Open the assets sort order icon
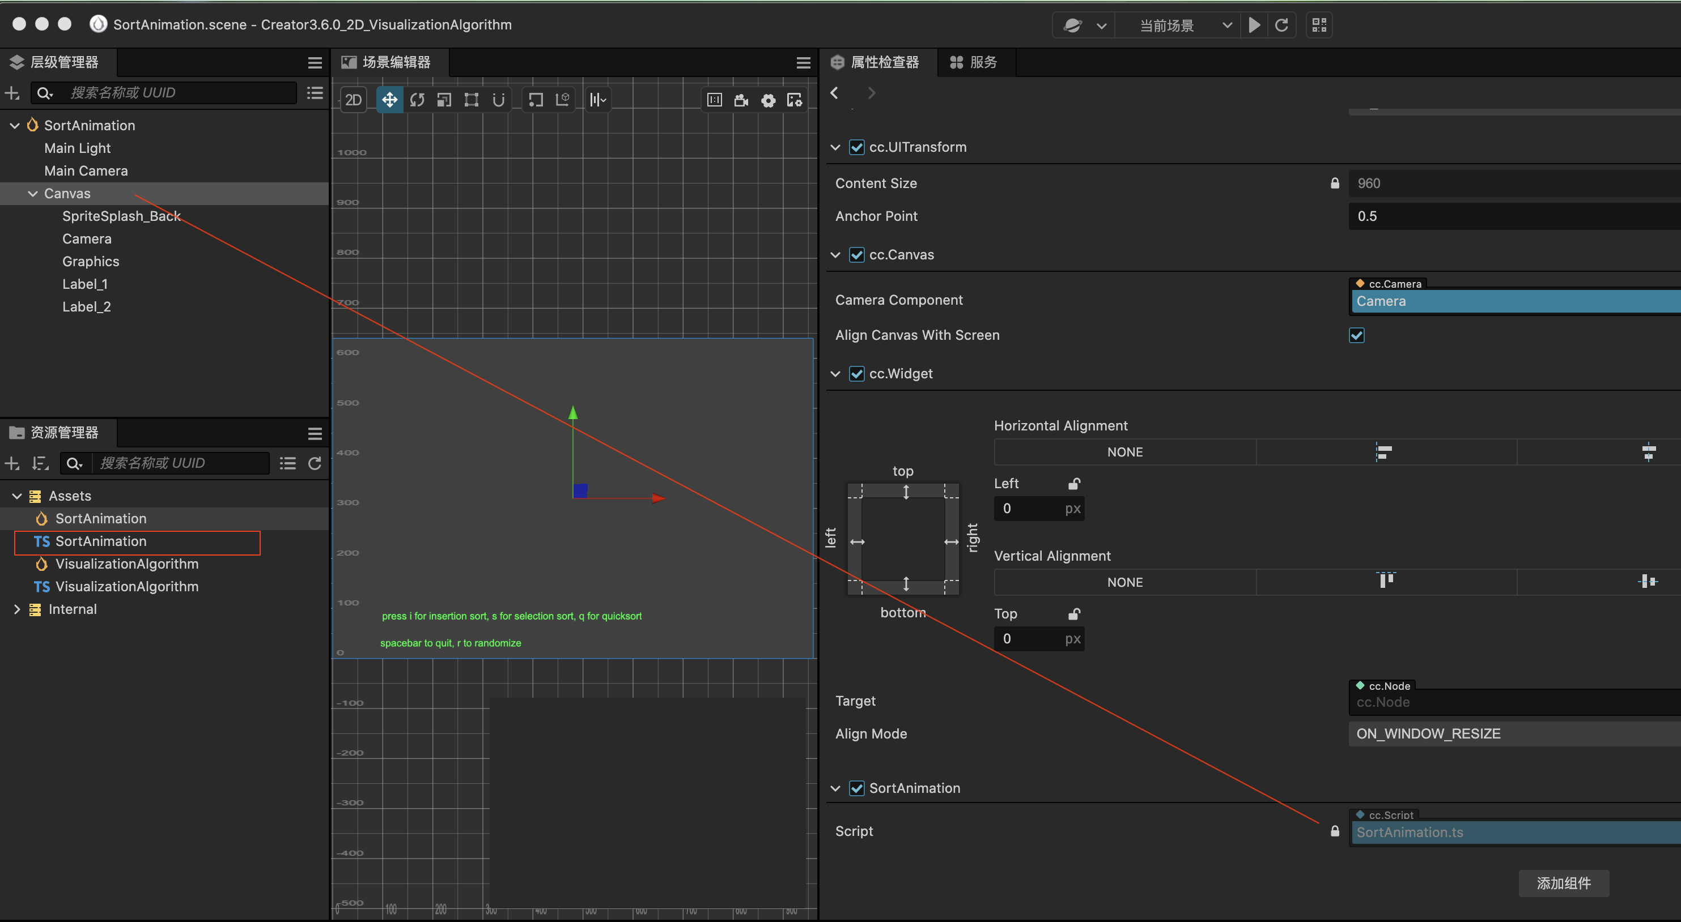1681x922 pixels. [40, 464]
